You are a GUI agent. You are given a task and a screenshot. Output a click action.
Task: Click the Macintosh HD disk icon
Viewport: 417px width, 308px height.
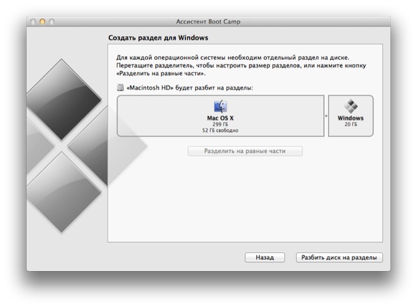click(120, 88)
